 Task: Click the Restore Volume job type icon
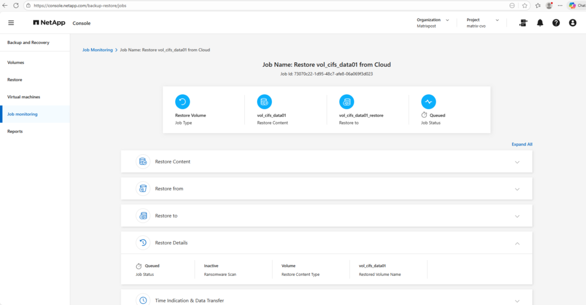point(183,102)
